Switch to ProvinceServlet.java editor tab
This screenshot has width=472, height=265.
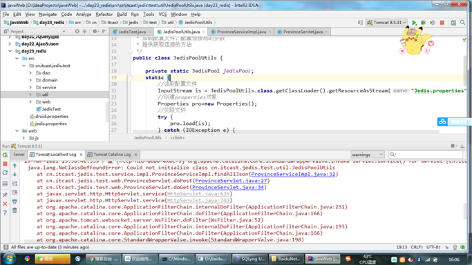(x=303, y=32)
